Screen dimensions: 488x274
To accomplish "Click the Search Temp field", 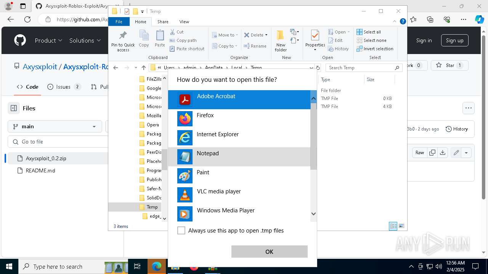I will tap(364, 68).
